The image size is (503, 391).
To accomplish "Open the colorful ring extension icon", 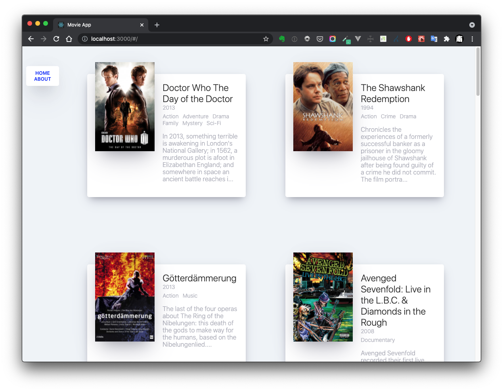I will (x=333, y=39).
